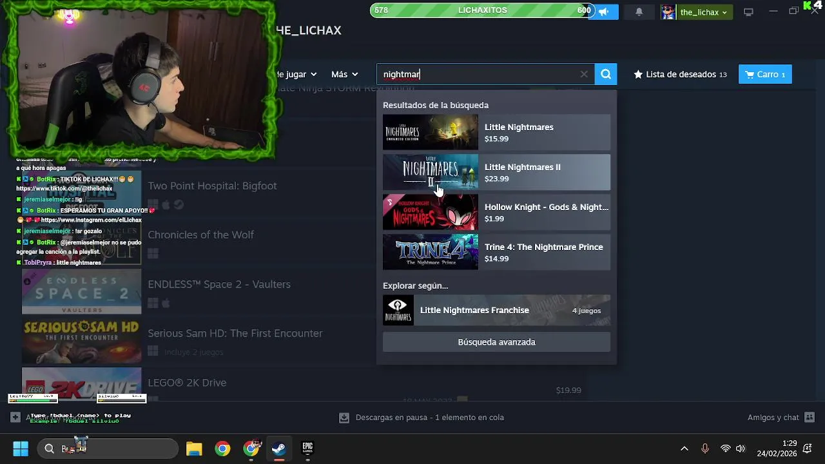Click the profile avatar picture
This screenshot has width=825, height=464.
pos(668,12)
